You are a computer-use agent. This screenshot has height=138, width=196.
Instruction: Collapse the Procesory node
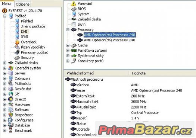click(68, 30)
